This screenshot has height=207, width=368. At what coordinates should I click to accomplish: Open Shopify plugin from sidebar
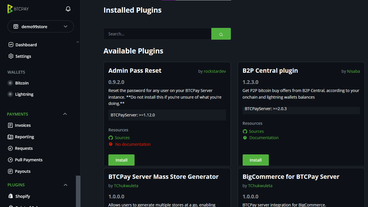pos(22,196)
